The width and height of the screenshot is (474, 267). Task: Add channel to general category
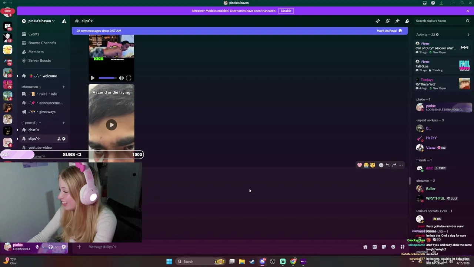click(x=64, y=123)
